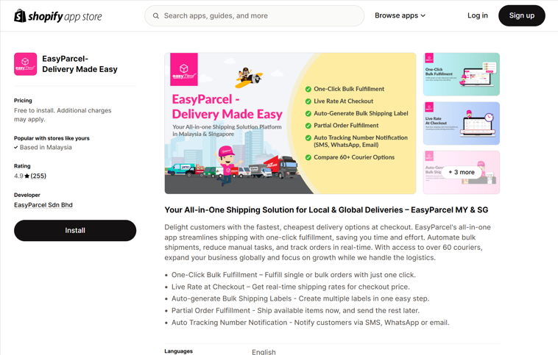Click the flying pilot mascot illustration
The image size is (558, 355).
click(248, 76)
